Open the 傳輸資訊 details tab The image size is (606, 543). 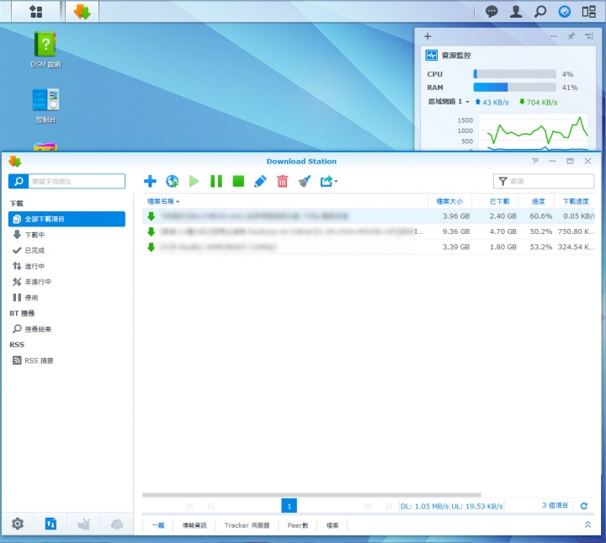(x=194, y=525)
